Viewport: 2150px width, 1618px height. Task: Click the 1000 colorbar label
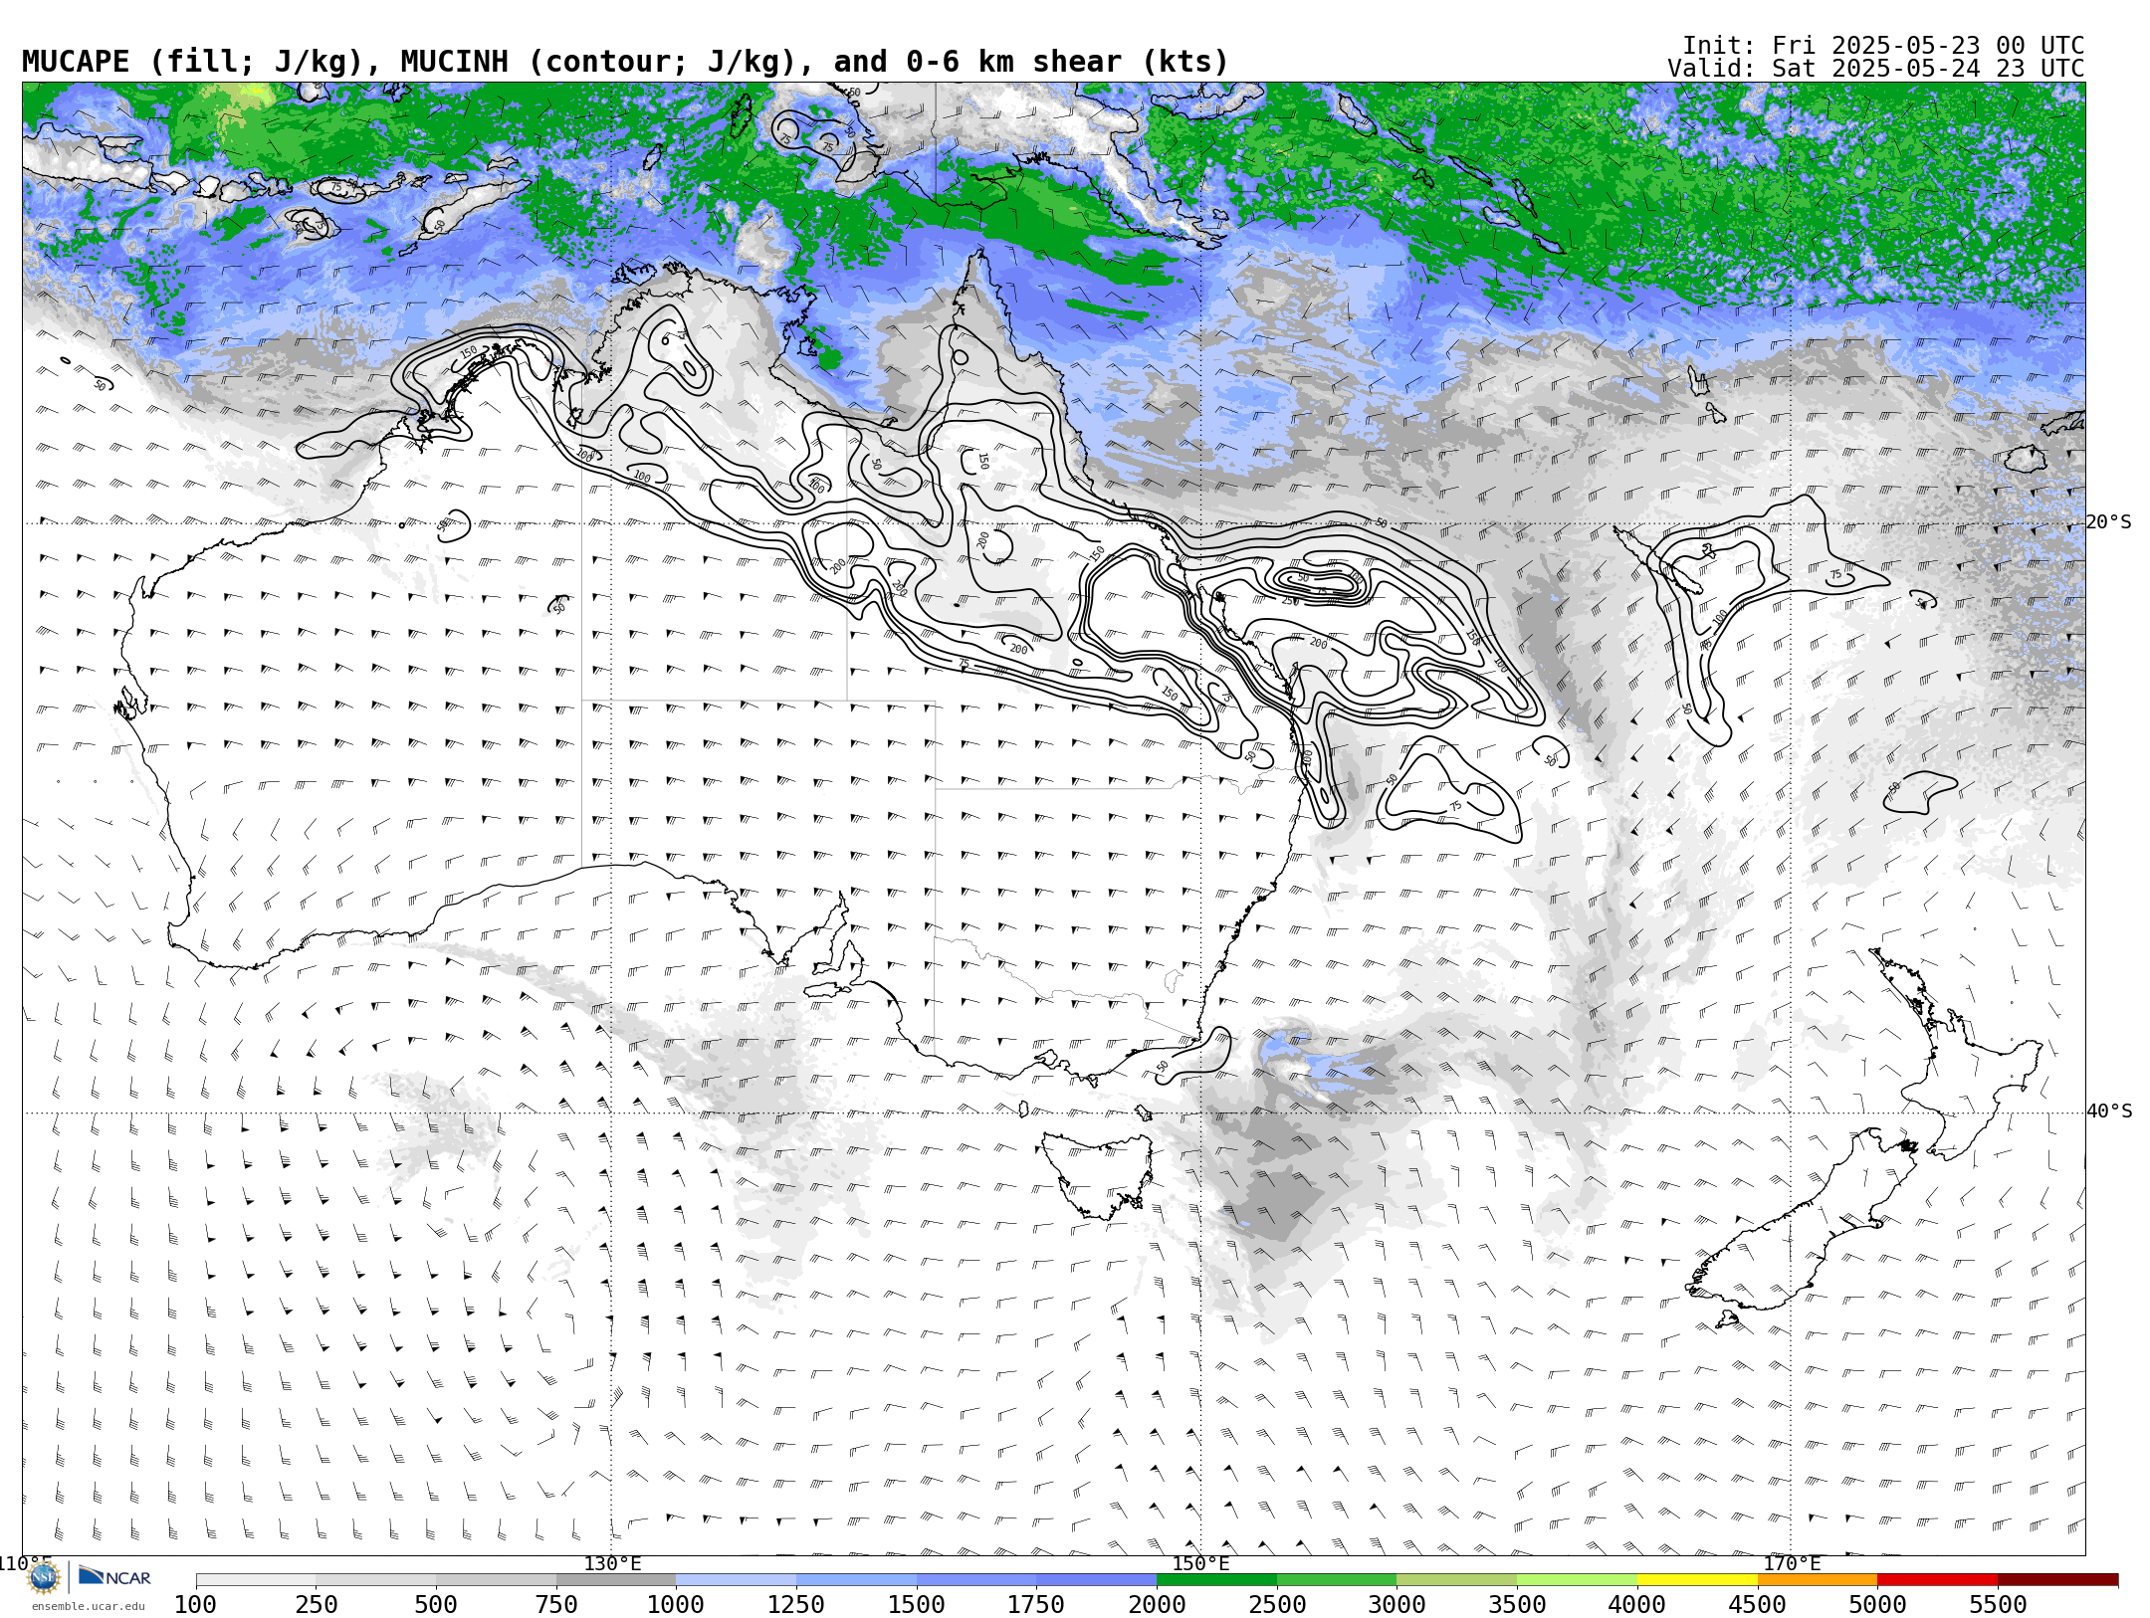click(676, 1605)
